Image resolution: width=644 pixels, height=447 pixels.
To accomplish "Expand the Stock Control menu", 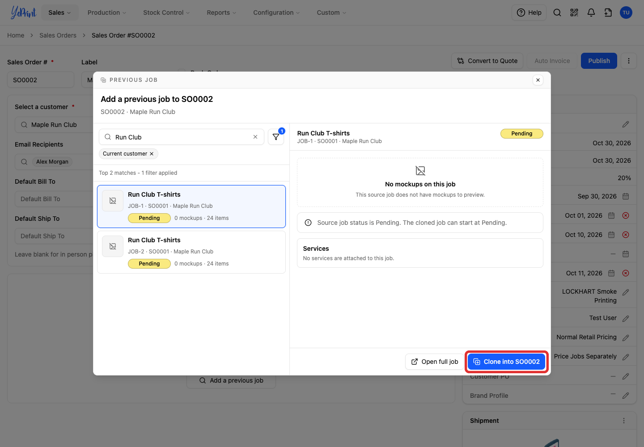I will pyautogui.click(x=166, y=13).
